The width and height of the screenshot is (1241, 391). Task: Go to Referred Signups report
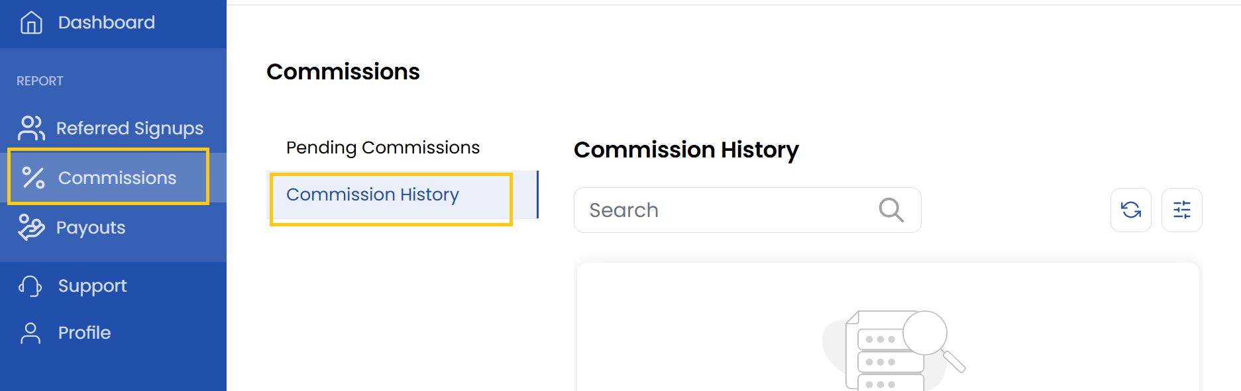point(130,128)
